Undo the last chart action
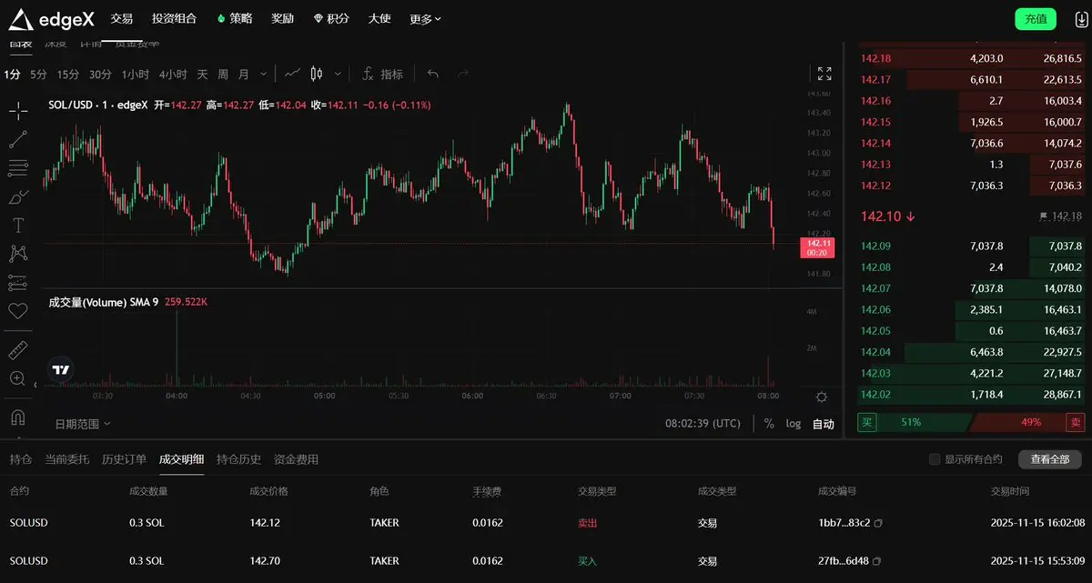The height and width of the screenshot is (583, 1092). point(433,74)
